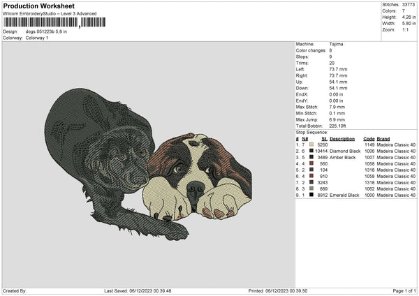Screen dimensions: 419x296
Task: Select the gray-tan swatch in stop 8
Action: coord(311,188)
